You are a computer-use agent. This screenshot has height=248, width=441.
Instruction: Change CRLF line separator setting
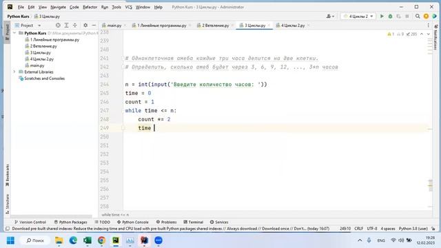(x=358, y=229)
